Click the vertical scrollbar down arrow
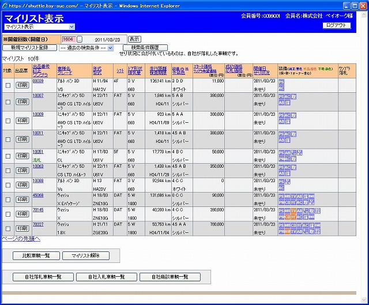The height and width of the screenshot is (305, 369). (364, 300)
